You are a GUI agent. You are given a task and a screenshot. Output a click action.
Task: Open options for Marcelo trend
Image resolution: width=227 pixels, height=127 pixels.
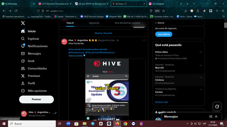[x=201, y=65]
